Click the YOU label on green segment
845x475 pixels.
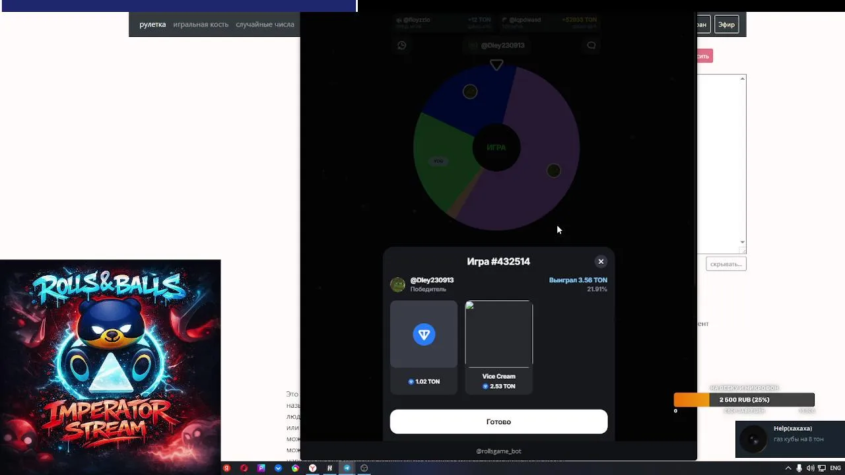pos(438,161)
